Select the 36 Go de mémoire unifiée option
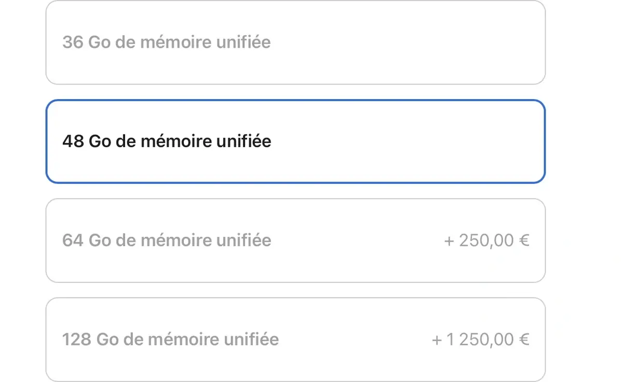Viewport: 623px width, 382px height. coord(295,43)
